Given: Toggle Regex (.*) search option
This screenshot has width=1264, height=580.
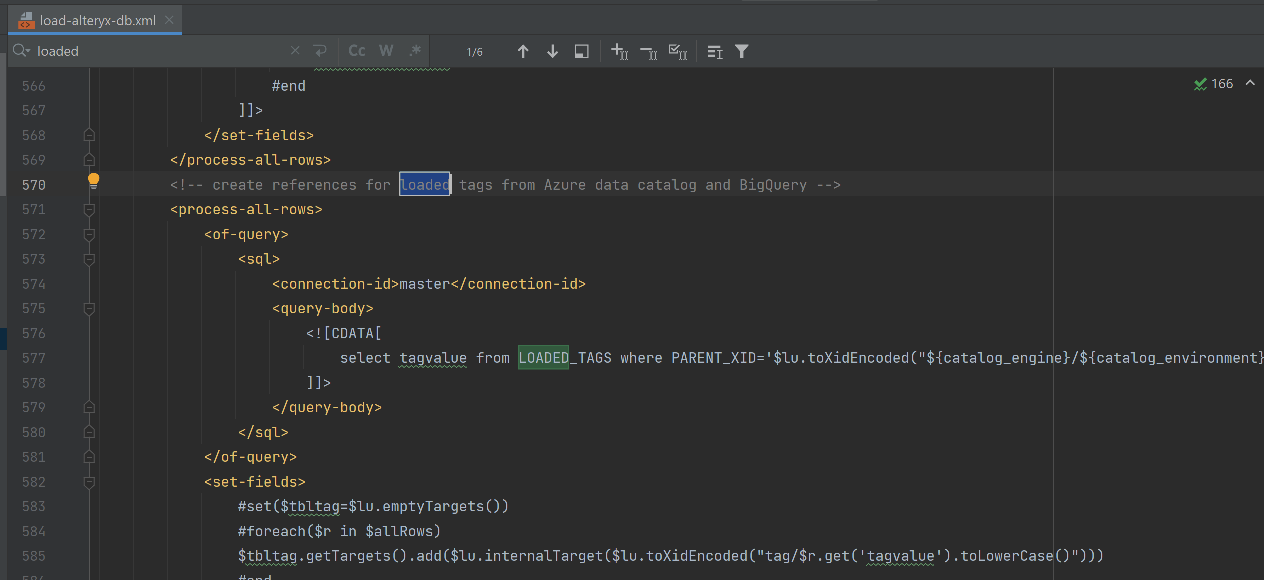Looking at the screenshot, I should click(415, 51).
